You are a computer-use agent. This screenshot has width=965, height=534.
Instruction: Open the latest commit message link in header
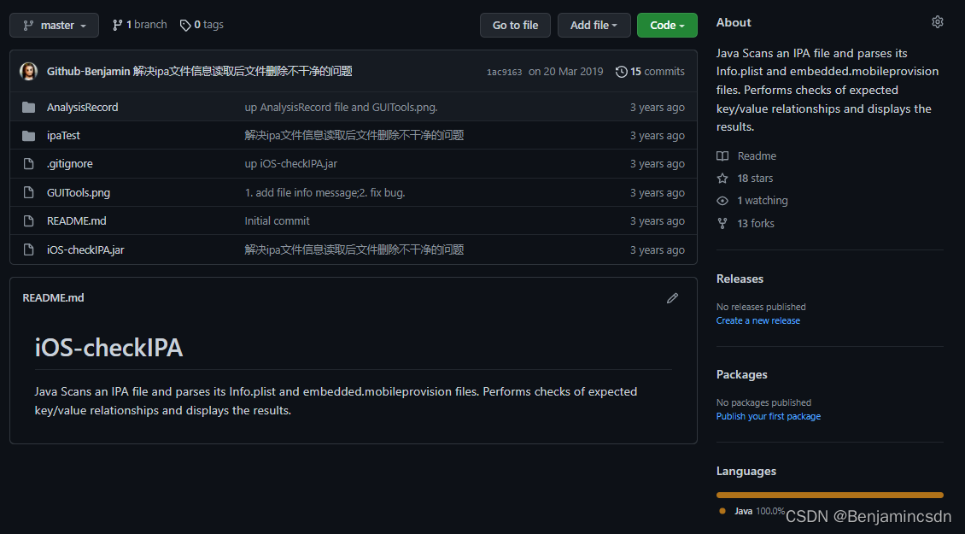(x=243, y=72)
